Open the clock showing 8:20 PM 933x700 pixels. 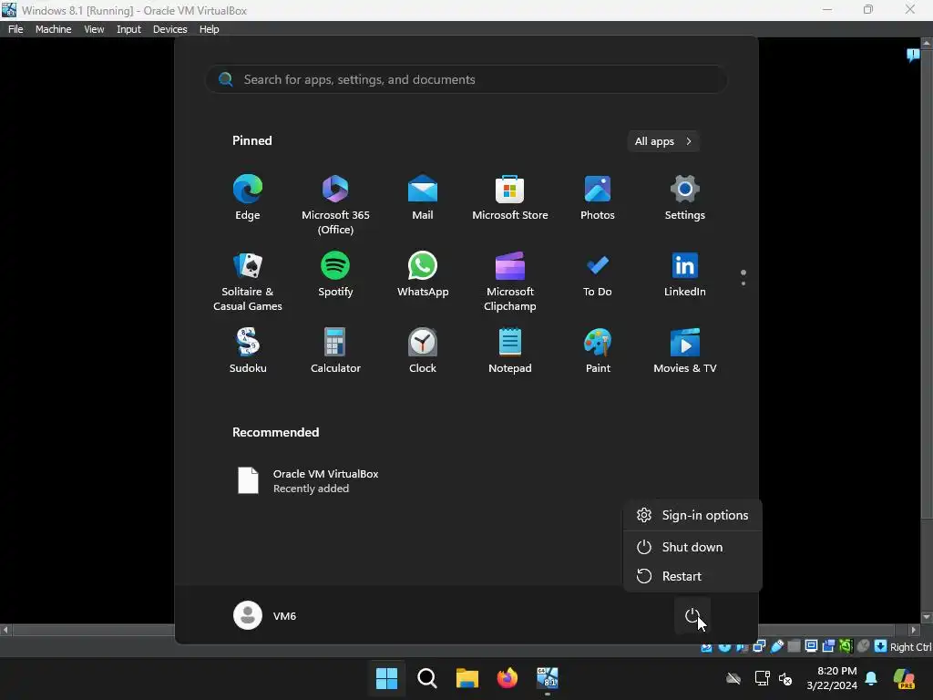pos(832,678)
